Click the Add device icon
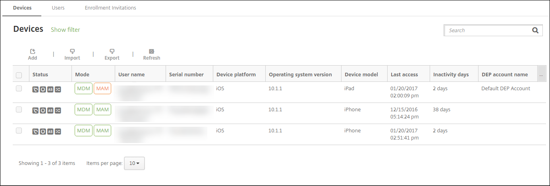 coord(33,52)
